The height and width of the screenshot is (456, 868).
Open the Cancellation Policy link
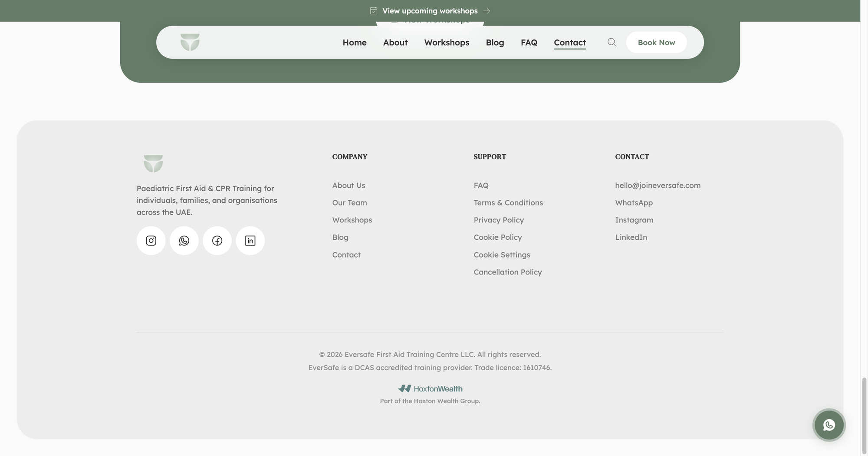pos(508,272)
